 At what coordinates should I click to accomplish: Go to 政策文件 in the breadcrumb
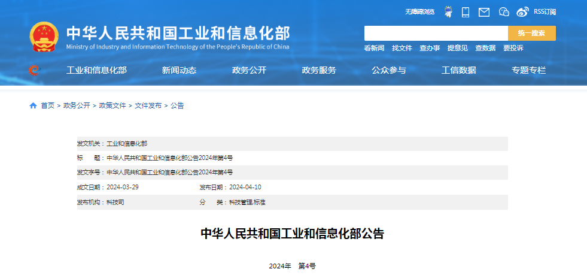[x=112, y=105]
